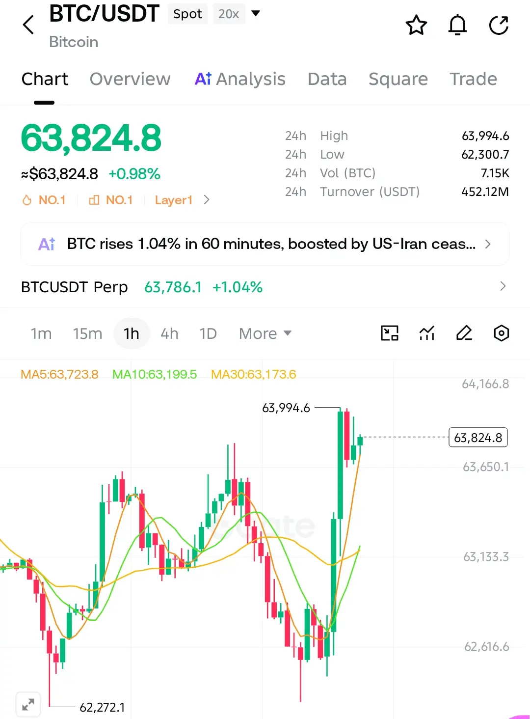Screen dimensions: 530x719
Task: Open the Layer1 category tag
Action: coord(173,200)
